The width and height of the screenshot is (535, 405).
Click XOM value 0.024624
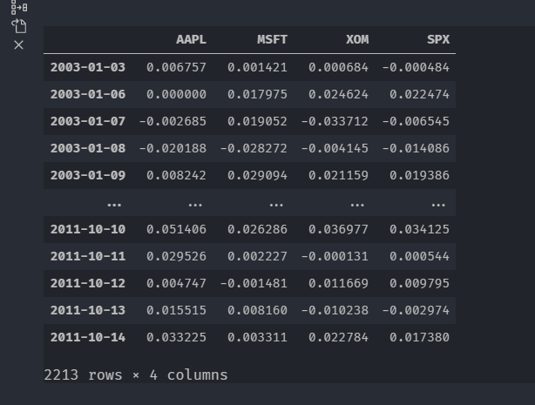coord(338,94)
